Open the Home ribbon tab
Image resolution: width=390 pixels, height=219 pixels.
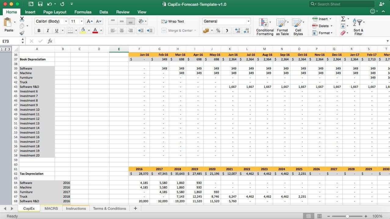pyautogui.click(x=12, y=12)
